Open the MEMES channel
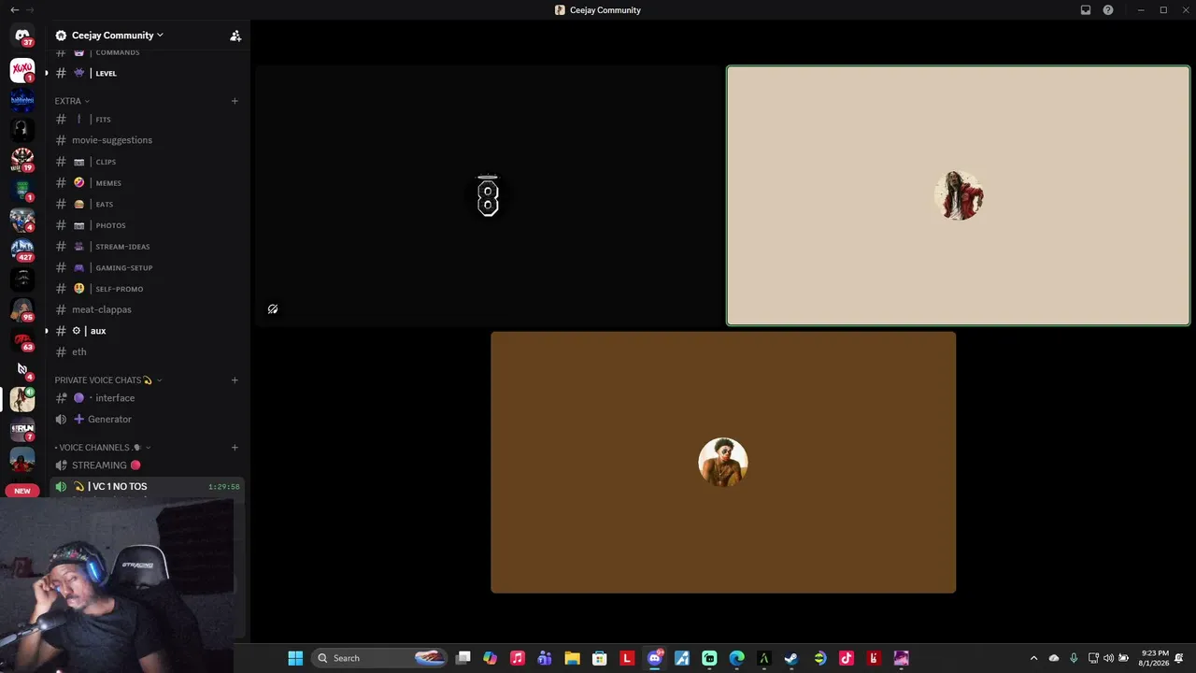The height and width of the screenshot is (673, 1196). [x=146, y=183]
